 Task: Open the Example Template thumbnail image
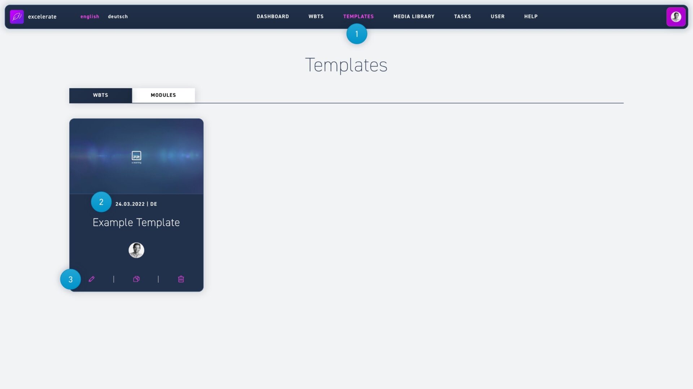pyautogui.click(x=136, y=156)
